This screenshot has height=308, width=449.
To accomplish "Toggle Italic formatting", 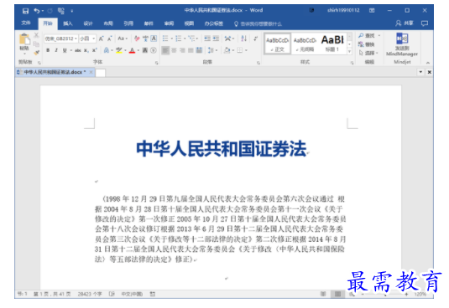I will 56,50.
